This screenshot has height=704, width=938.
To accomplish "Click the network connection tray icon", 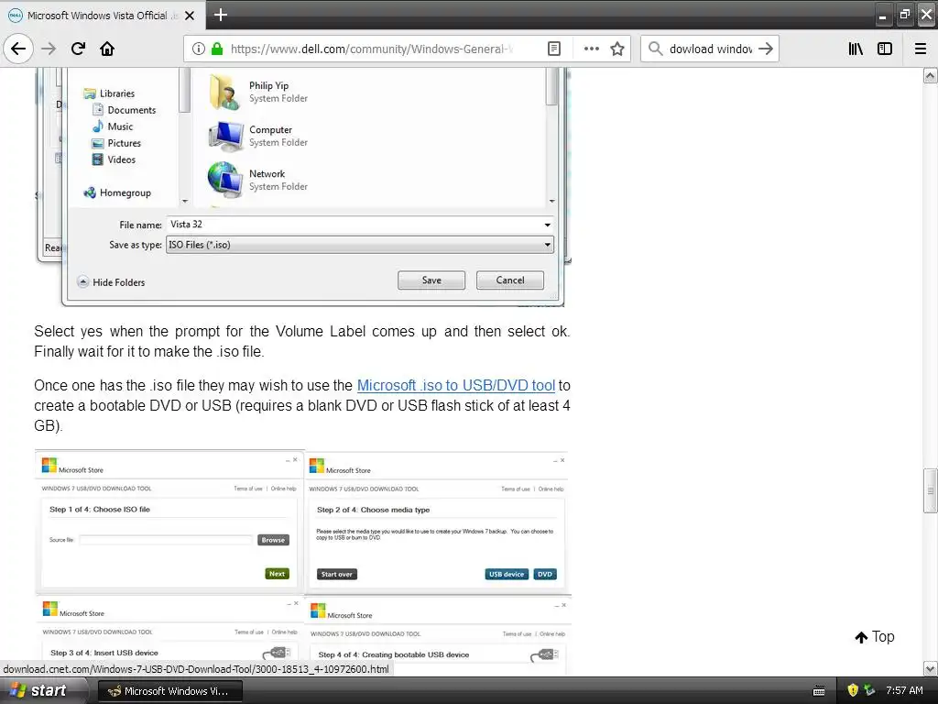I will (x=870, y=690).
